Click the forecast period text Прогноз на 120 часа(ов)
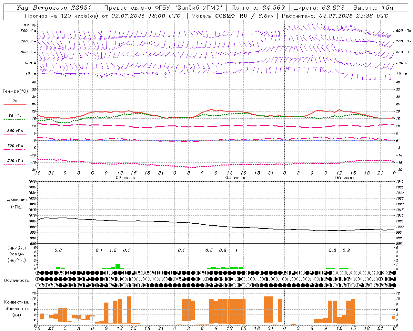The image size is (413, 331). 62,16
